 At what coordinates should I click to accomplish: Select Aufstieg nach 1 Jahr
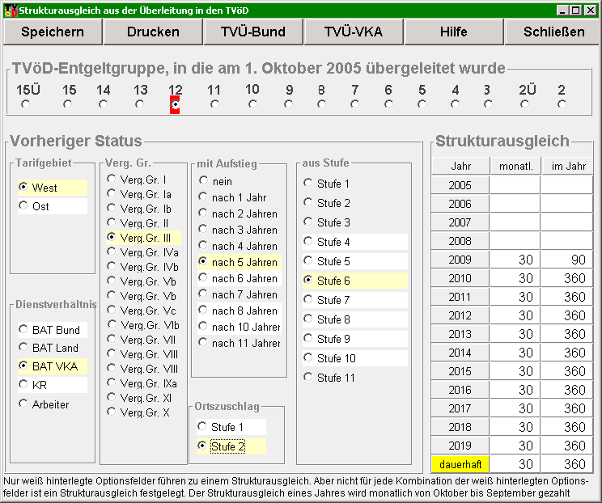(x=233, y=197)
